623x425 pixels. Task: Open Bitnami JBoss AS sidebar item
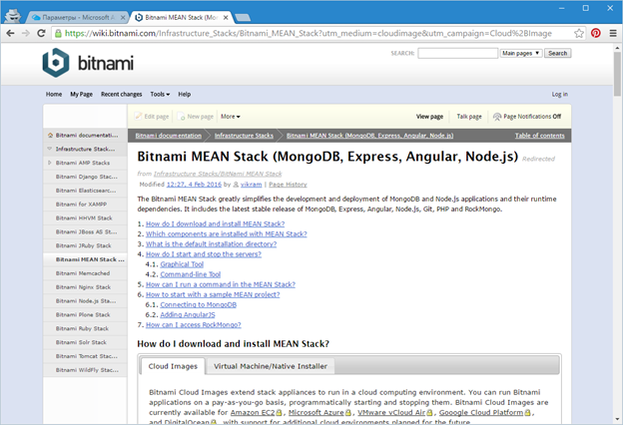[86, 231]
